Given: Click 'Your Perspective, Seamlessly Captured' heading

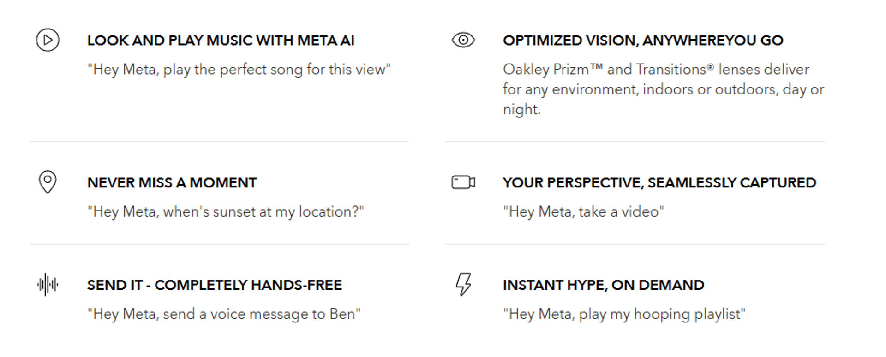Looking at the screenshot, I should pos(659,183).
